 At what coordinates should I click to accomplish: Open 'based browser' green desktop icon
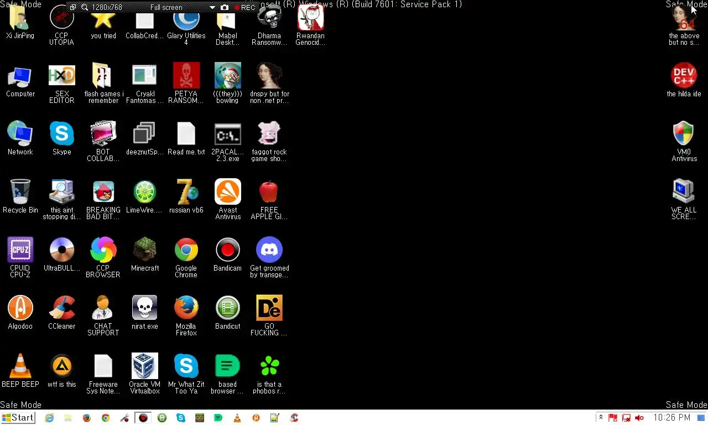[228, 373]
